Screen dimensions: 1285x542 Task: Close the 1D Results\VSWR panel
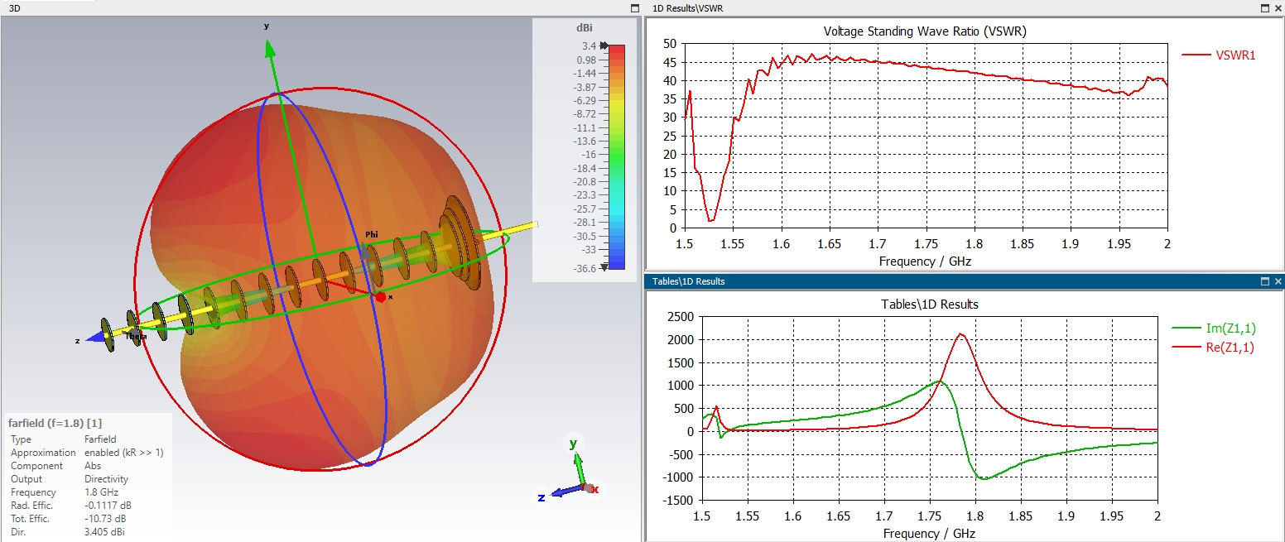click(1278, 7)
